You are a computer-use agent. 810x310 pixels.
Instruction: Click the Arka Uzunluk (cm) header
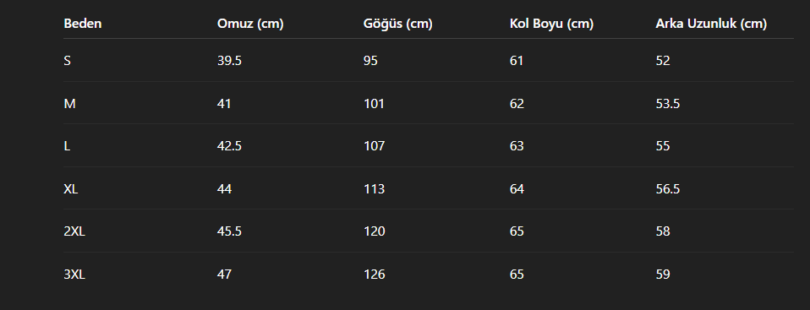click(x=711, y=24)
